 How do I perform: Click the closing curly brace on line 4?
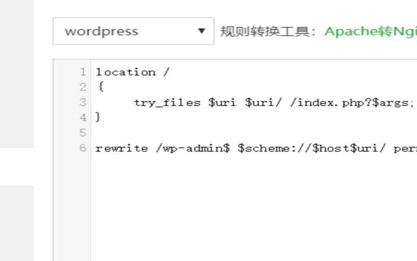click(x=97, y=117)
